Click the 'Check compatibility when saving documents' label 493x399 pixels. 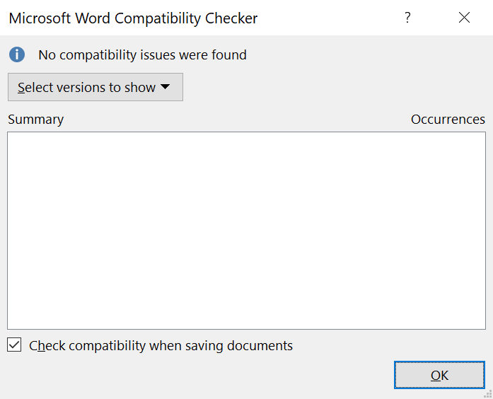(x=161, y=345)
